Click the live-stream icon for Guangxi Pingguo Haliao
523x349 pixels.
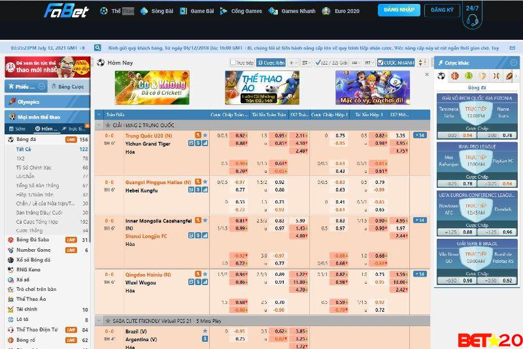click(197, 182)
